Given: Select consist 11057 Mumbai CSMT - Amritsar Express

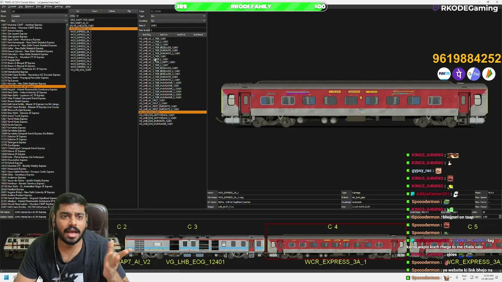Looking at the screenshot, I should point(22,25).
